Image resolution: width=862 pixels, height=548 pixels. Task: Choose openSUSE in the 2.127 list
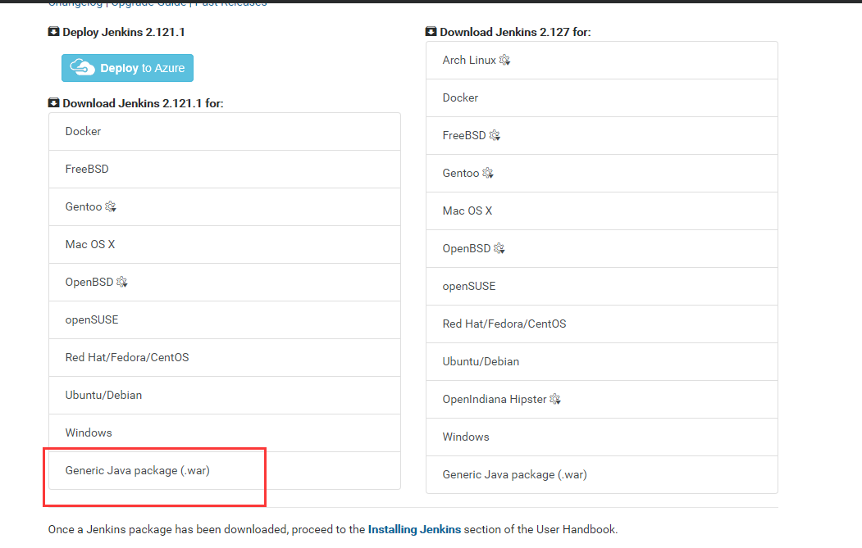(602, 286)
